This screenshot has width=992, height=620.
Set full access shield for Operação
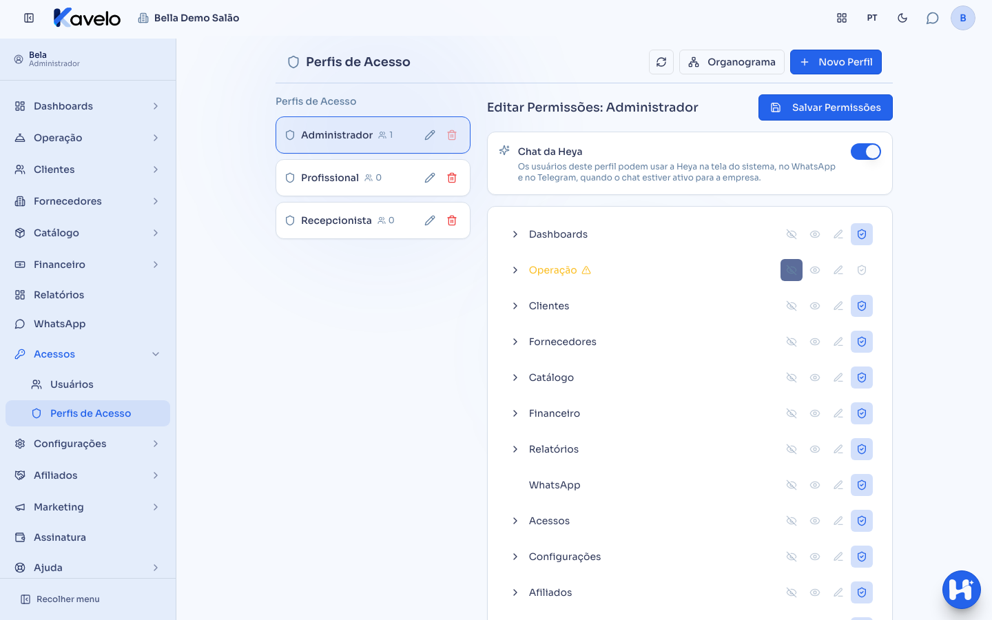862,270
